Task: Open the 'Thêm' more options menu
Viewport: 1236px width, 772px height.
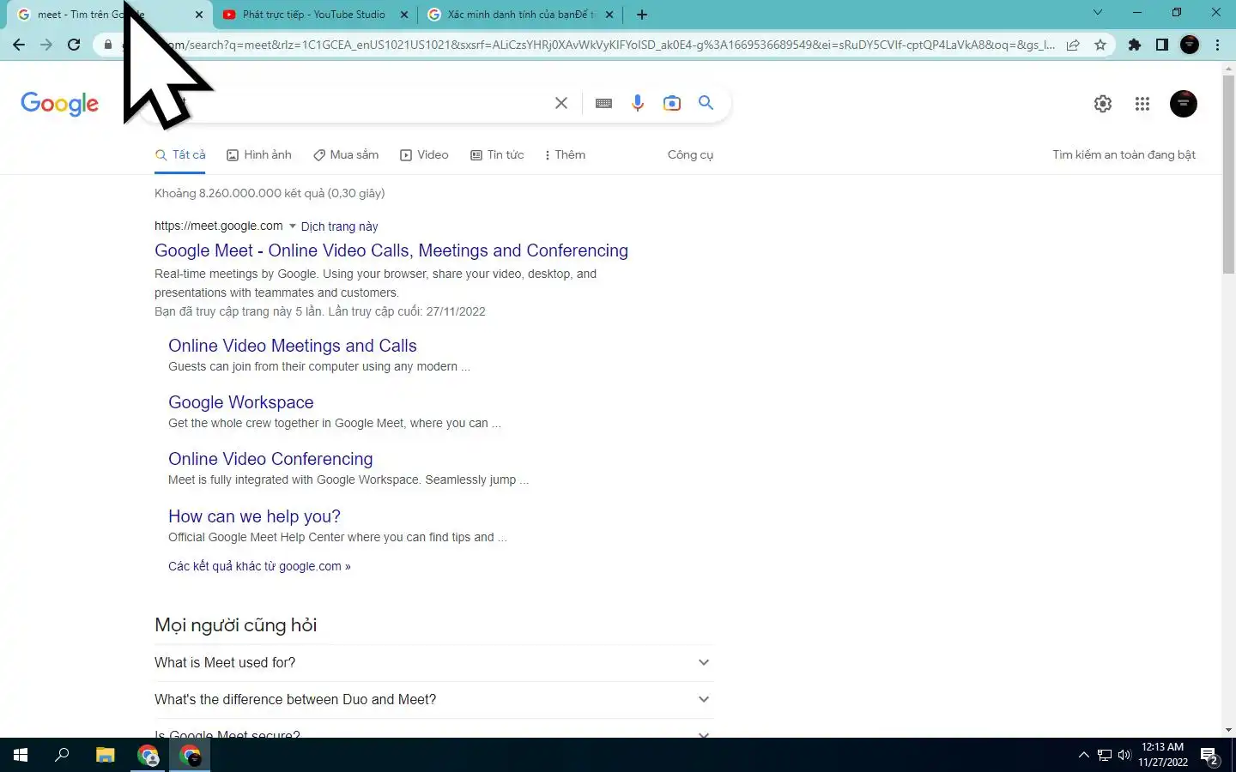Action: tap(565, 154)
